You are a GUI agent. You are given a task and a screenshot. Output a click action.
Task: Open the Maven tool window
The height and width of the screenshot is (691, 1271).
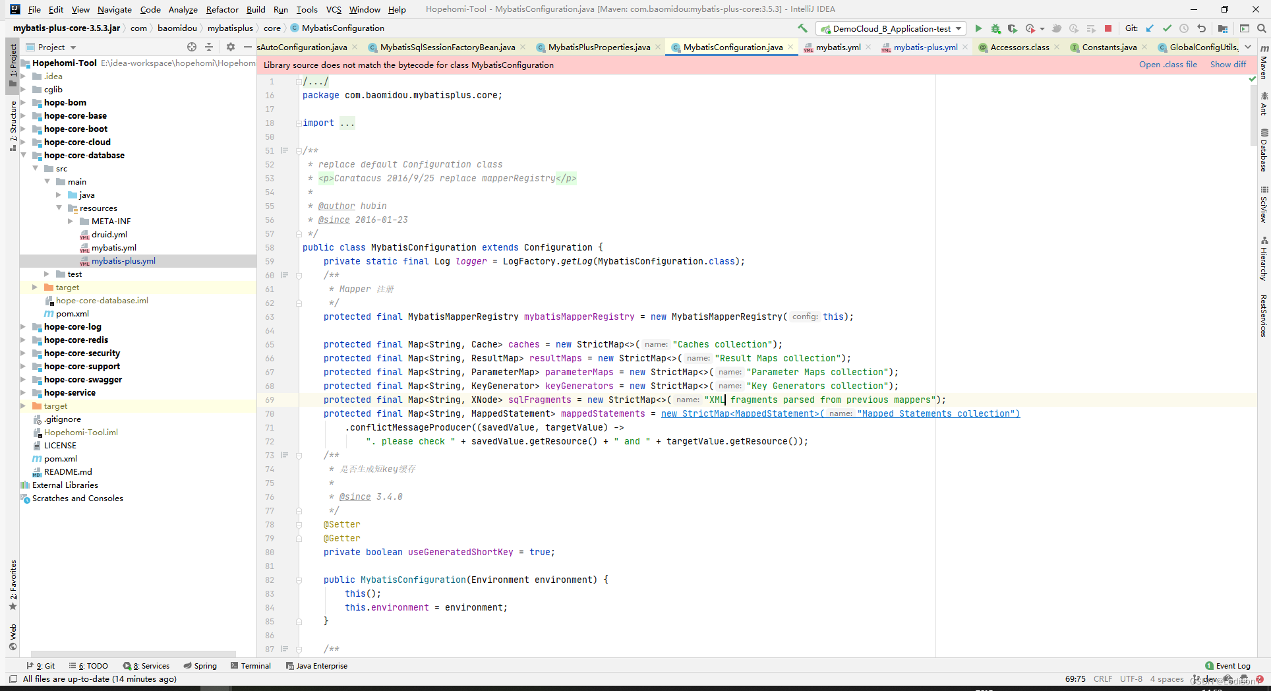point(1264,63)
